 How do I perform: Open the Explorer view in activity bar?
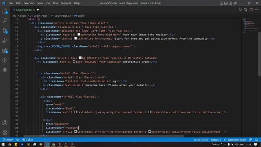click(5, 11)
